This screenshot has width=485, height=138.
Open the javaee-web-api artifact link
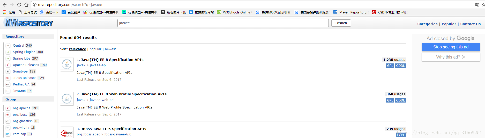[x=102, y=100]
